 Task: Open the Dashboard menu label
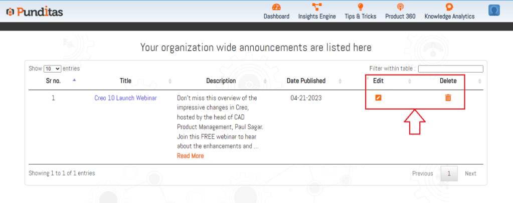click(276, 16)
